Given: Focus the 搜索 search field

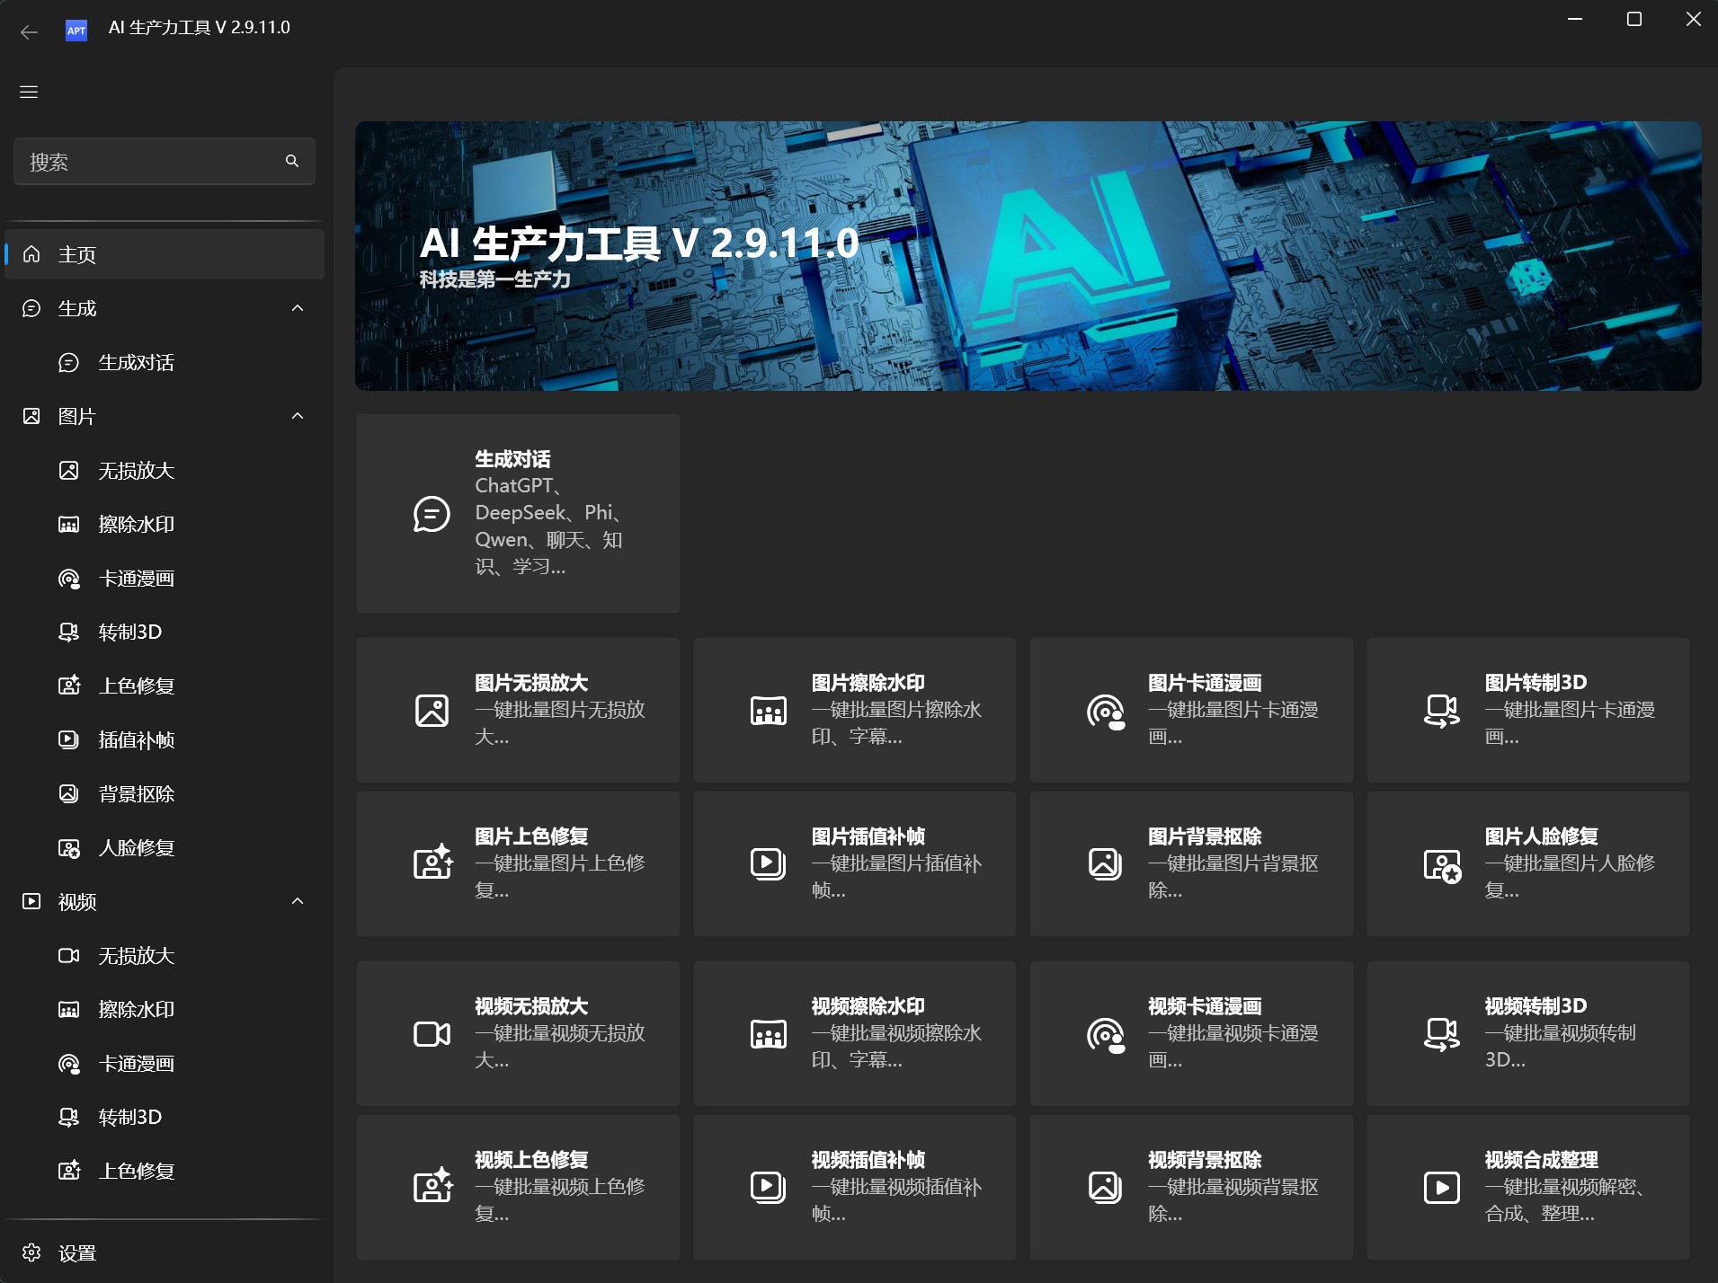Looking at the screenshot, I should (x=165, y=162).
